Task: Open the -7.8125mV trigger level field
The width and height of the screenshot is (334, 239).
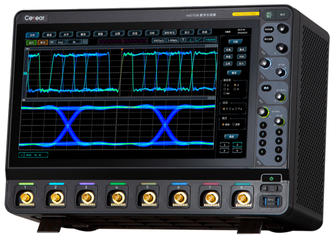Action: coord(210,39)
